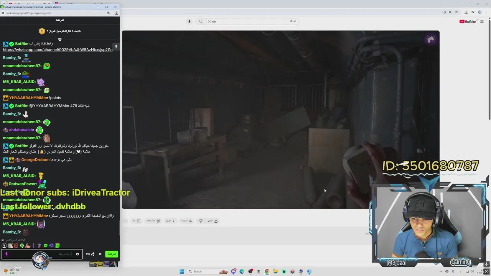
Task: Click the Dislike thumbs-down button
Action: tap(201, 221)
